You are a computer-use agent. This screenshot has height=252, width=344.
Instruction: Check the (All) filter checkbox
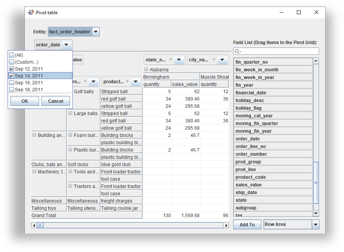tap(12, 55)
